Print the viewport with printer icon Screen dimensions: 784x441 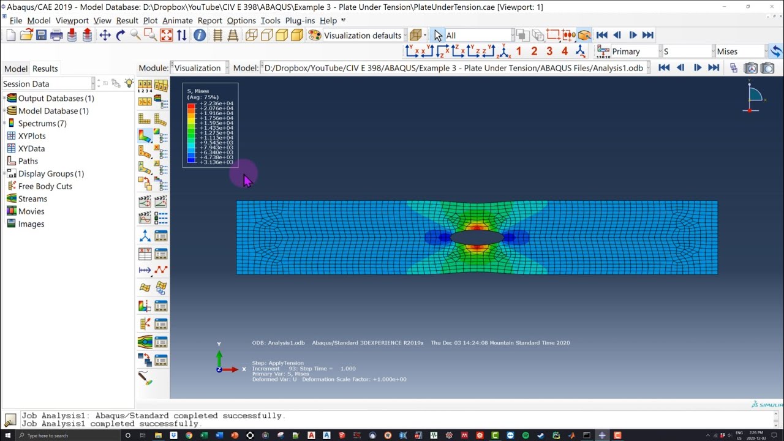point(56,36)
